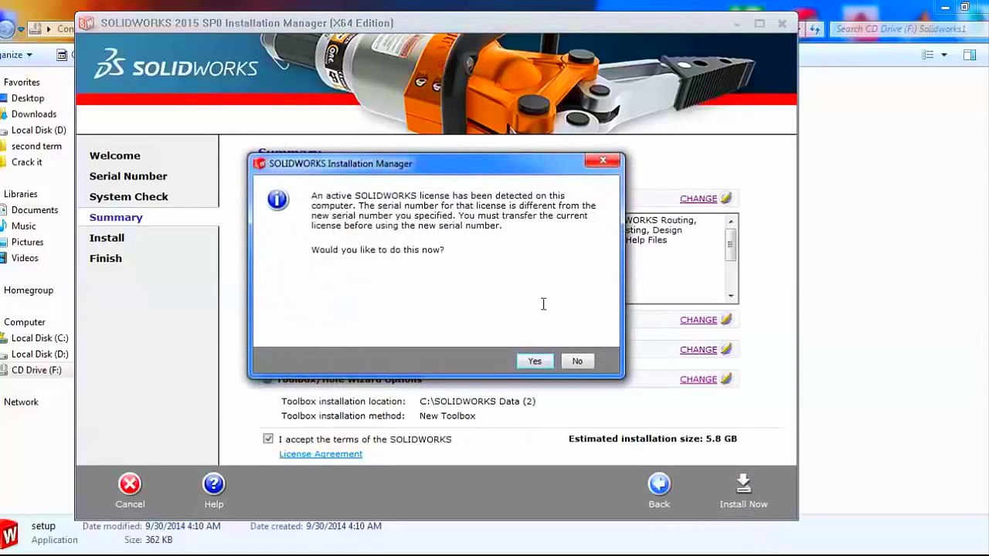Click CHANGE for Toolbox/Hole Wizard Options
The height and width of the screenshot is (556, 989).
(698, 379)
